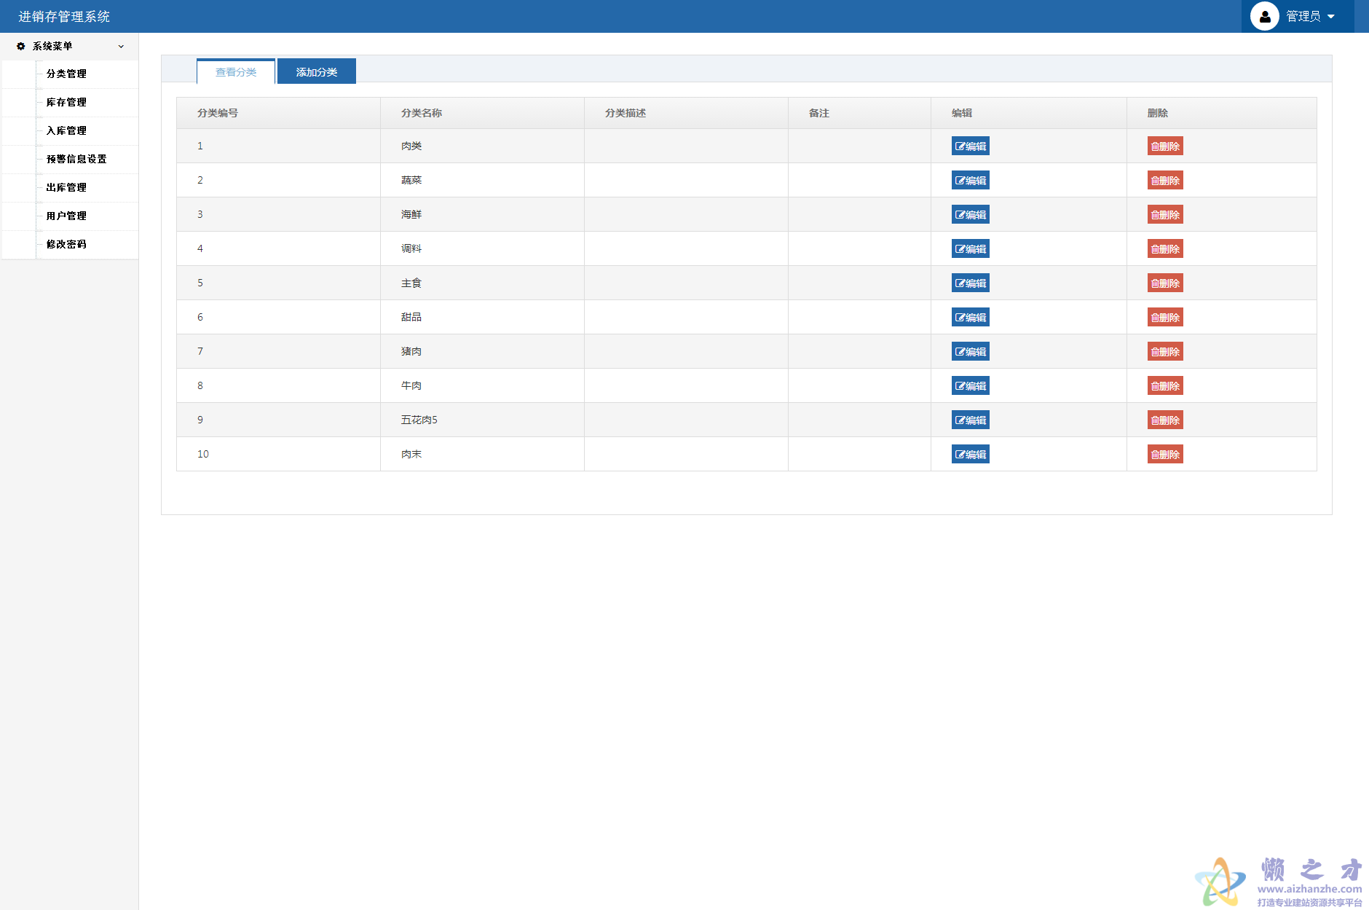This screenshot has width=1369, height=910.
Task: Edit the 海鲜 category entry
Action: [x=970, y=215]
